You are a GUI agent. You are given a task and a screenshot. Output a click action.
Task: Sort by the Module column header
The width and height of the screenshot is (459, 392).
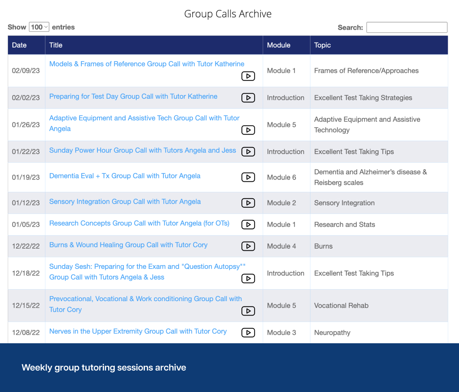pos(279,45)
